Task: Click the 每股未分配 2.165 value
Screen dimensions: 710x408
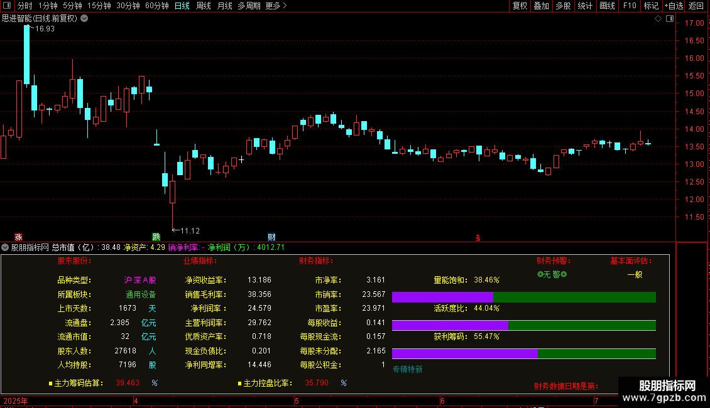Action: 376,351
